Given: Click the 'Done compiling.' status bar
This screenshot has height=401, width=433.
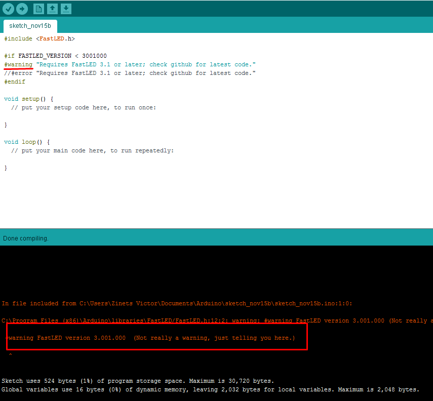Looking at the screenshot, I should click(x=26, y=238).
